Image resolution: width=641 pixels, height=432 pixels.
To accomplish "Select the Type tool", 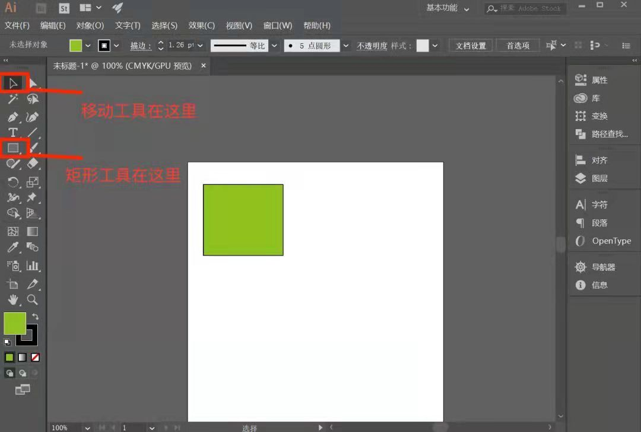I will point(13,132).
